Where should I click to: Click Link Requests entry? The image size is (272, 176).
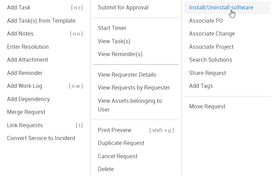point(25,125)
